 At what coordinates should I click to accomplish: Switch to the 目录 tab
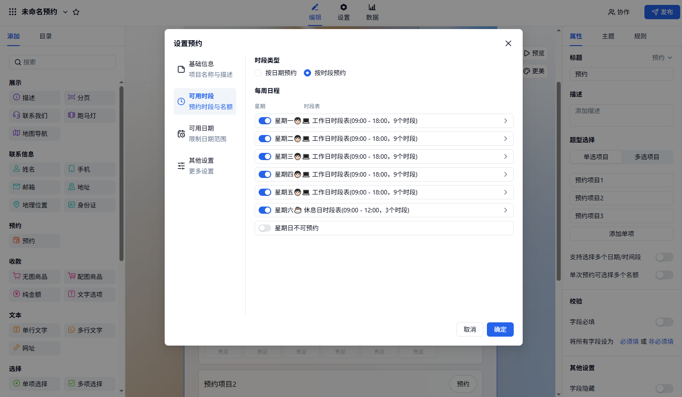click(x=46, y=36)
